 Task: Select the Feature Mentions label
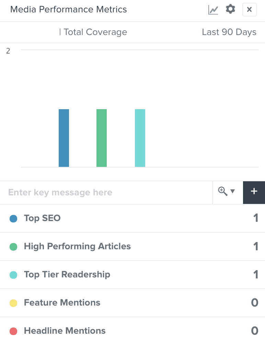click(62, 302)
